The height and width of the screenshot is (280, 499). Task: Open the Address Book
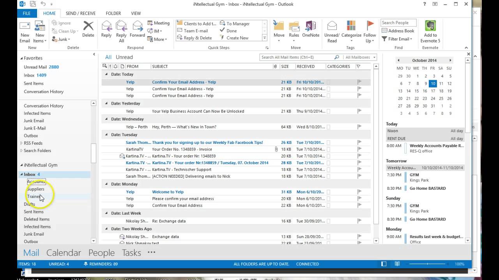(x=398, y=31)
